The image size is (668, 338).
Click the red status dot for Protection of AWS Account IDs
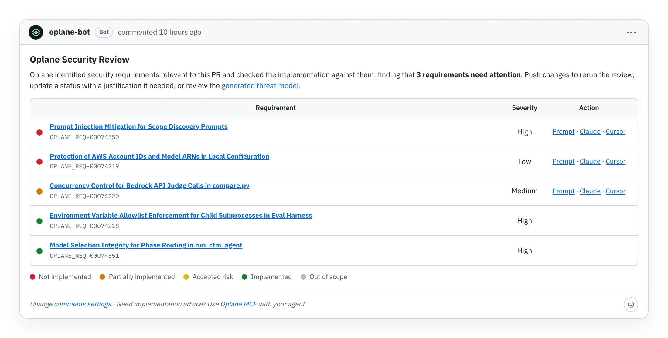point(39,162)
